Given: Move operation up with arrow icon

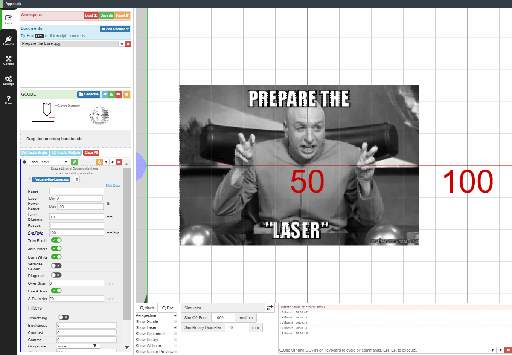Looking at the screenshot, I should [x=106, y=162].
